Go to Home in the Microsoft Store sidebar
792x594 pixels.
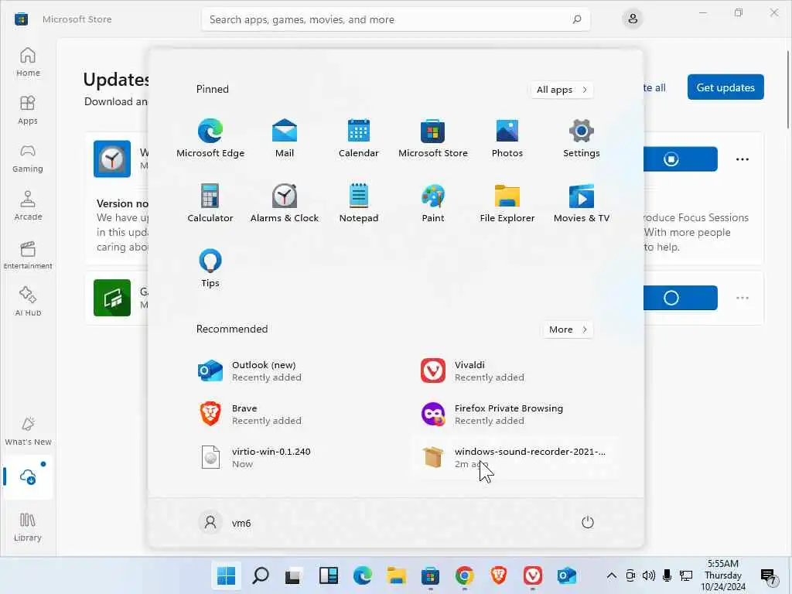click(28, 62)
